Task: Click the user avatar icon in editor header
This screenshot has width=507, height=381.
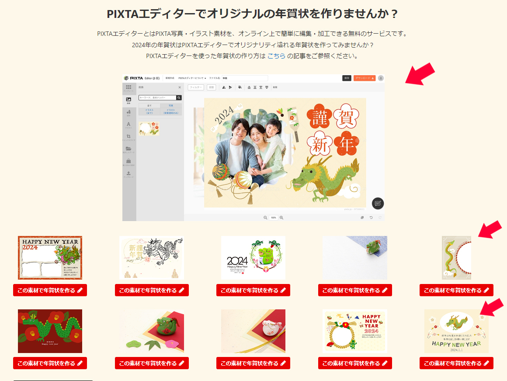Action: click(381, 78)
